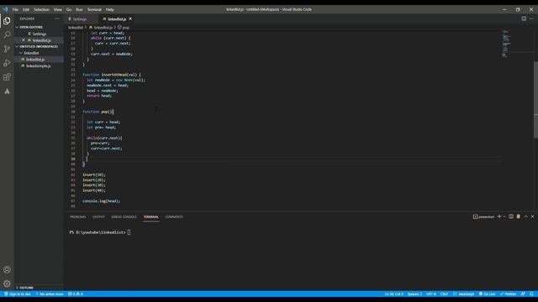This screenshot has width=538, height=302.
Task: Open the File menu
Action: click(x=15, y=9)
